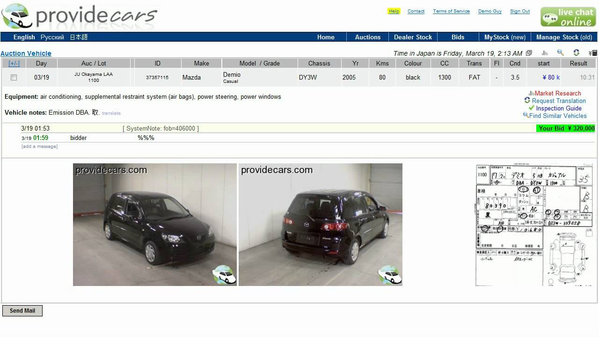Click the magnifier search icon in the top toolbar
Screen dimensions: 599x337
pos(560,53)
